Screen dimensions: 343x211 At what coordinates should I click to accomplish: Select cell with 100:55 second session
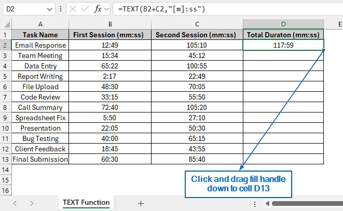point(197,66)
